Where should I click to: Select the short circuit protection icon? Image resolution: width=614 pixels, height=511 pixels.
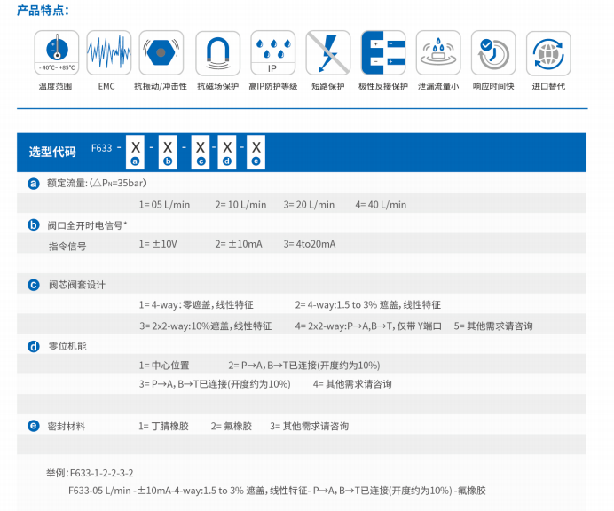(x=327, y=52)
